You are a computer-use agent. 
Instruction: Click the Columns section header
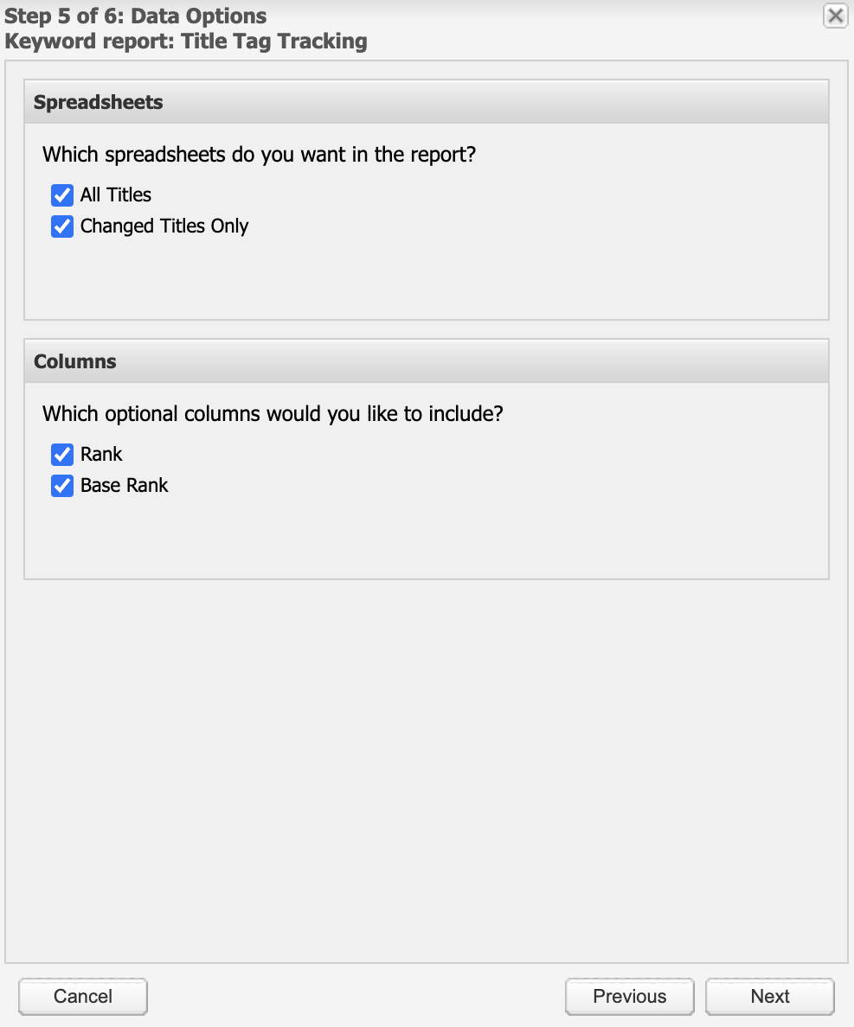(74, 361)
